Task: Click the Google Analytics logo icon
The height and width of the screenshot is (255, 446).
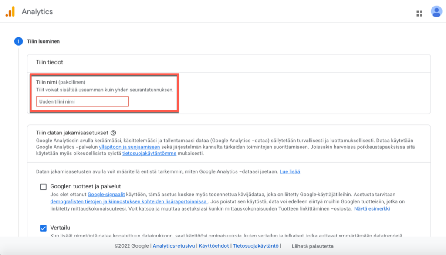Action: pos(10,12)
